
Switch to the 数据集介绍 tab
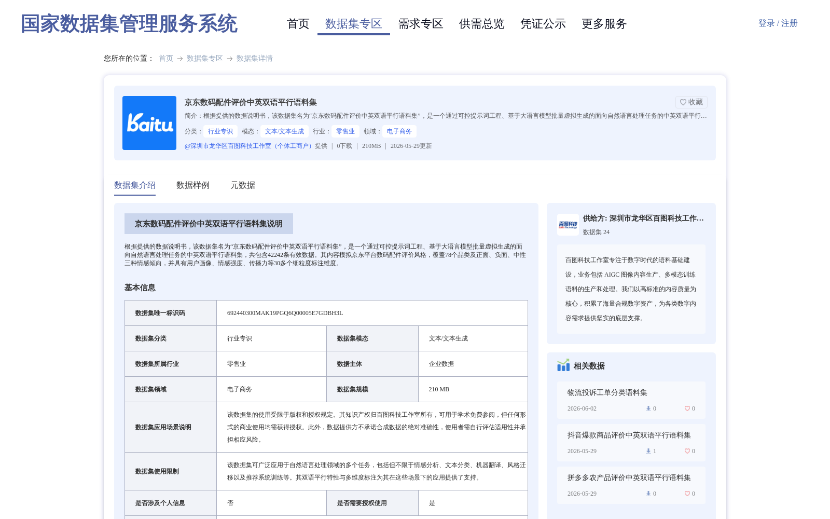tap(135, 185)
